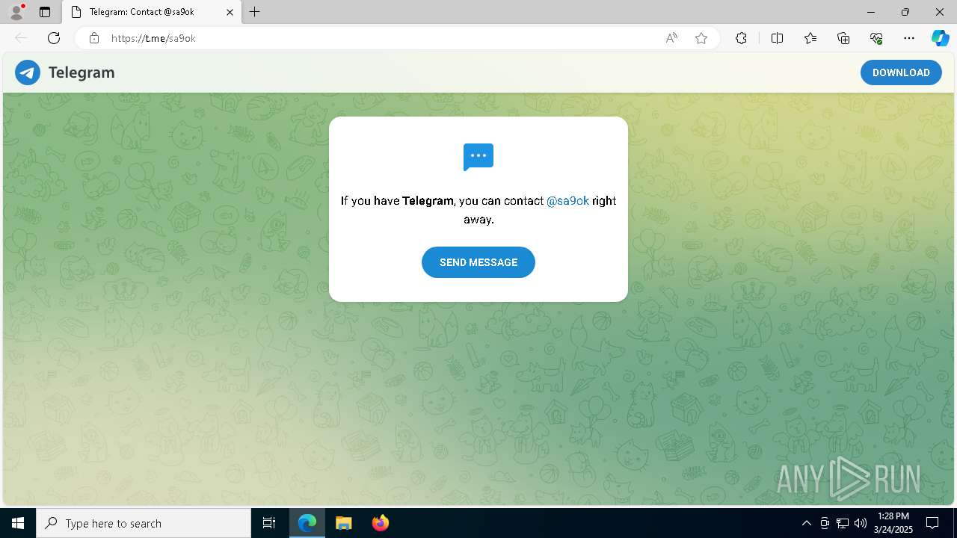Image resolution: width=957 pixels, height=538 pixels.
Task: Click the taskbar search box
Action: click(144, 523)
